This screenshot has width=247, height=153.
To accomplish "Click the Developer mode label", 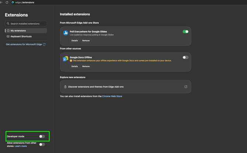I will click(x=15, y=136).
